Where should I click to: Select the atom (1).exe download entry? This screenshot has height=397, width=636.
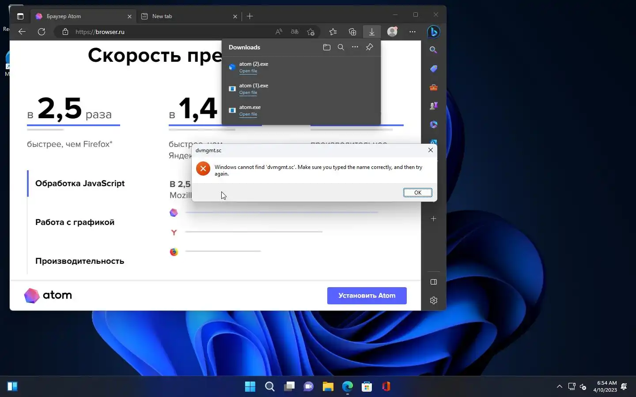[x=301, y=89]
